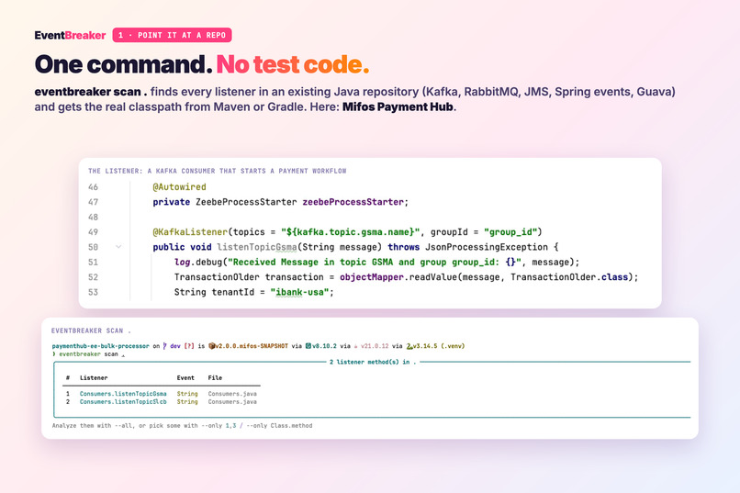740x493 pixels.
Task: Click the Gradle icon before v8.10.2
Action: (308, 346)
